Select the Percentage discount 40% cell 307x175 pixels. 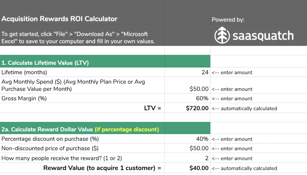click(x=187, y=139)
